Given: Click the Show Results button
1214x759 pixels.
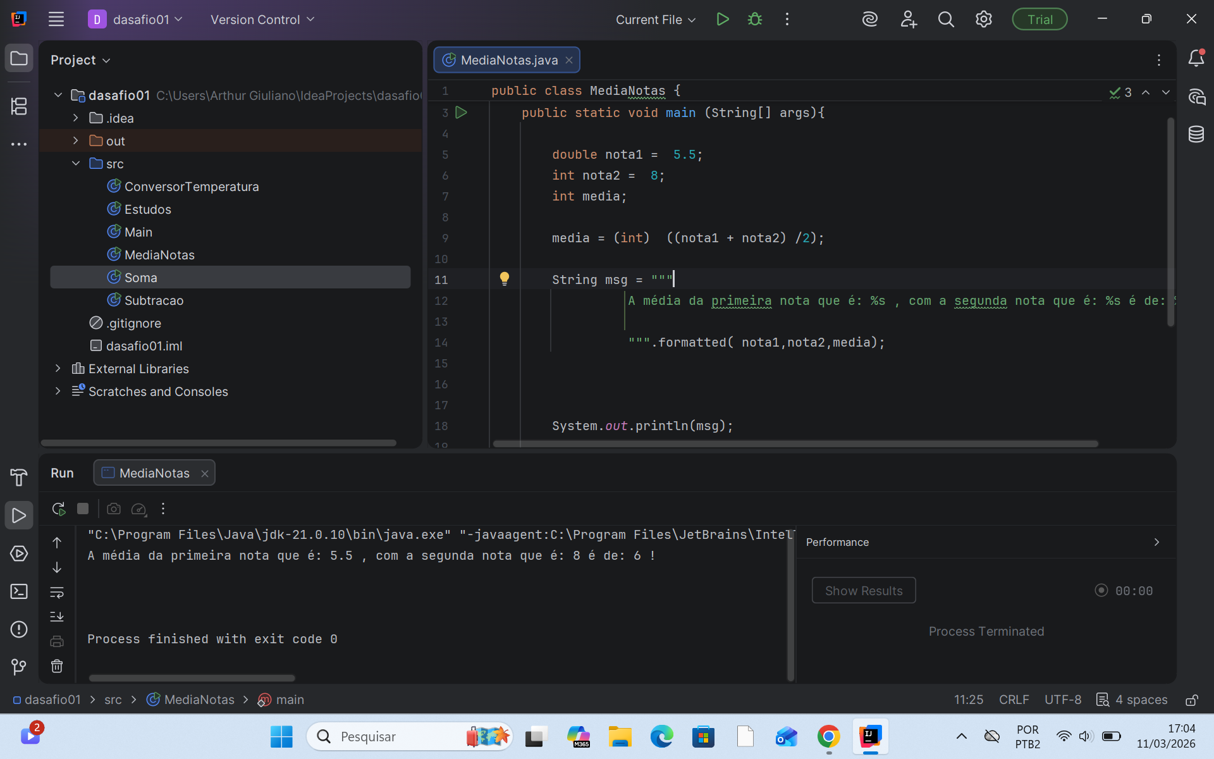Looking at the screenshot, I should tap(863, 590).
